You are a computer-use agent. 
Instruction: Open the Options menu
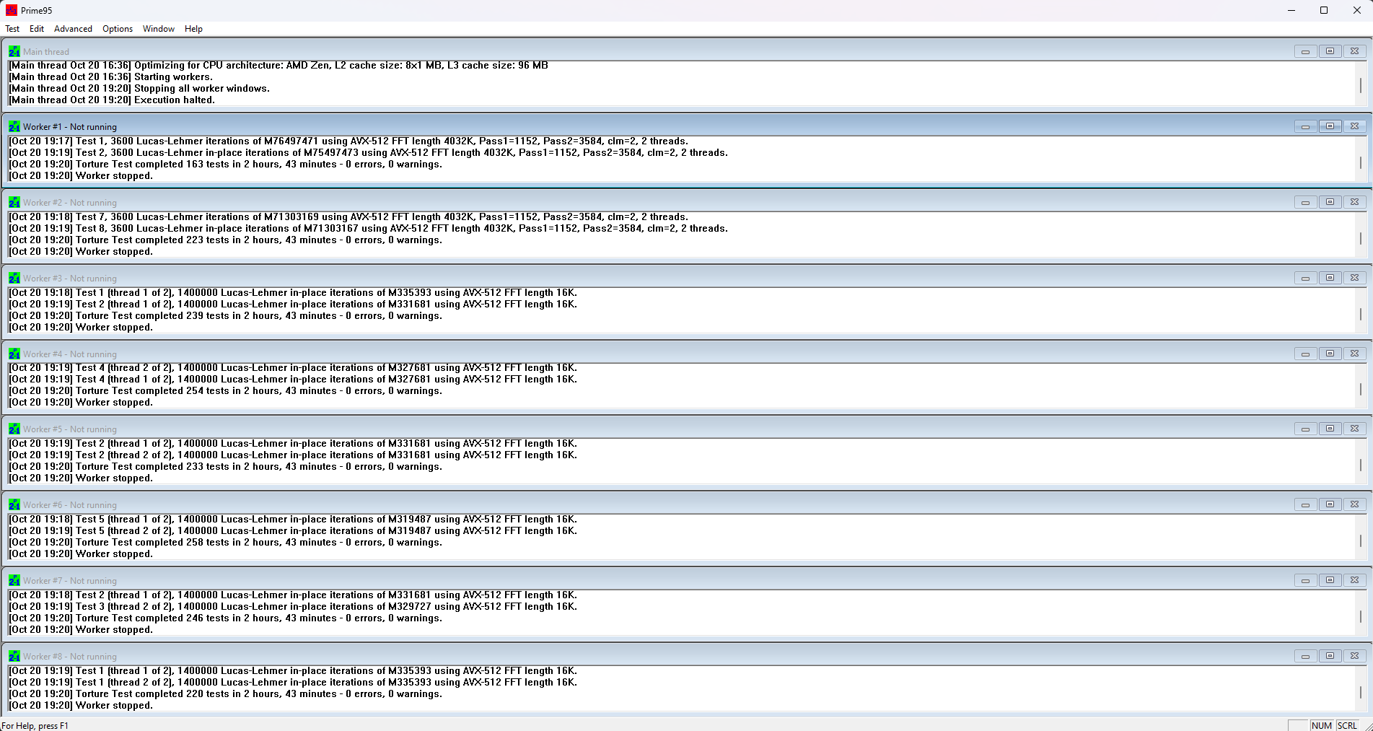coord(118,29)
